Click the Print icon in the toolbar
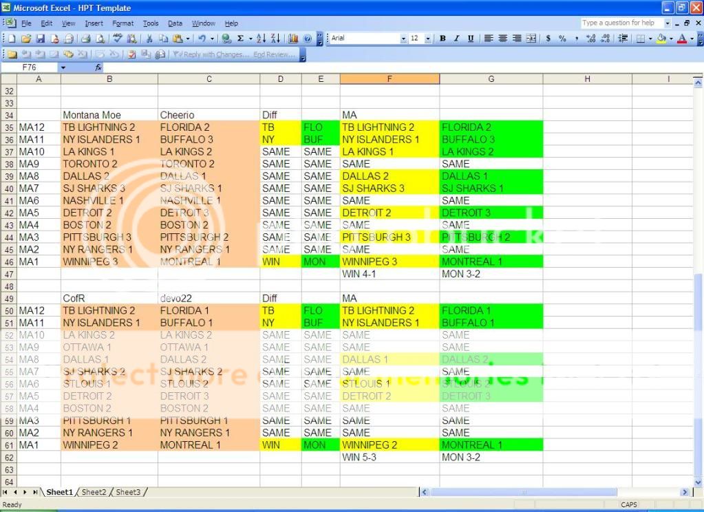 86,39
